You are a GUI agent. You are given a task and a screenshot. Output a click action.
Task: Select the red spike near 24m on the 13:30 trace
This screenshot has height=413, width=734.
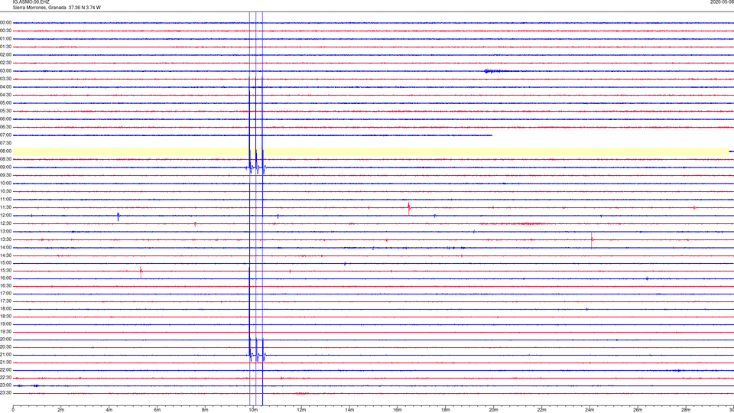(592, 239)
